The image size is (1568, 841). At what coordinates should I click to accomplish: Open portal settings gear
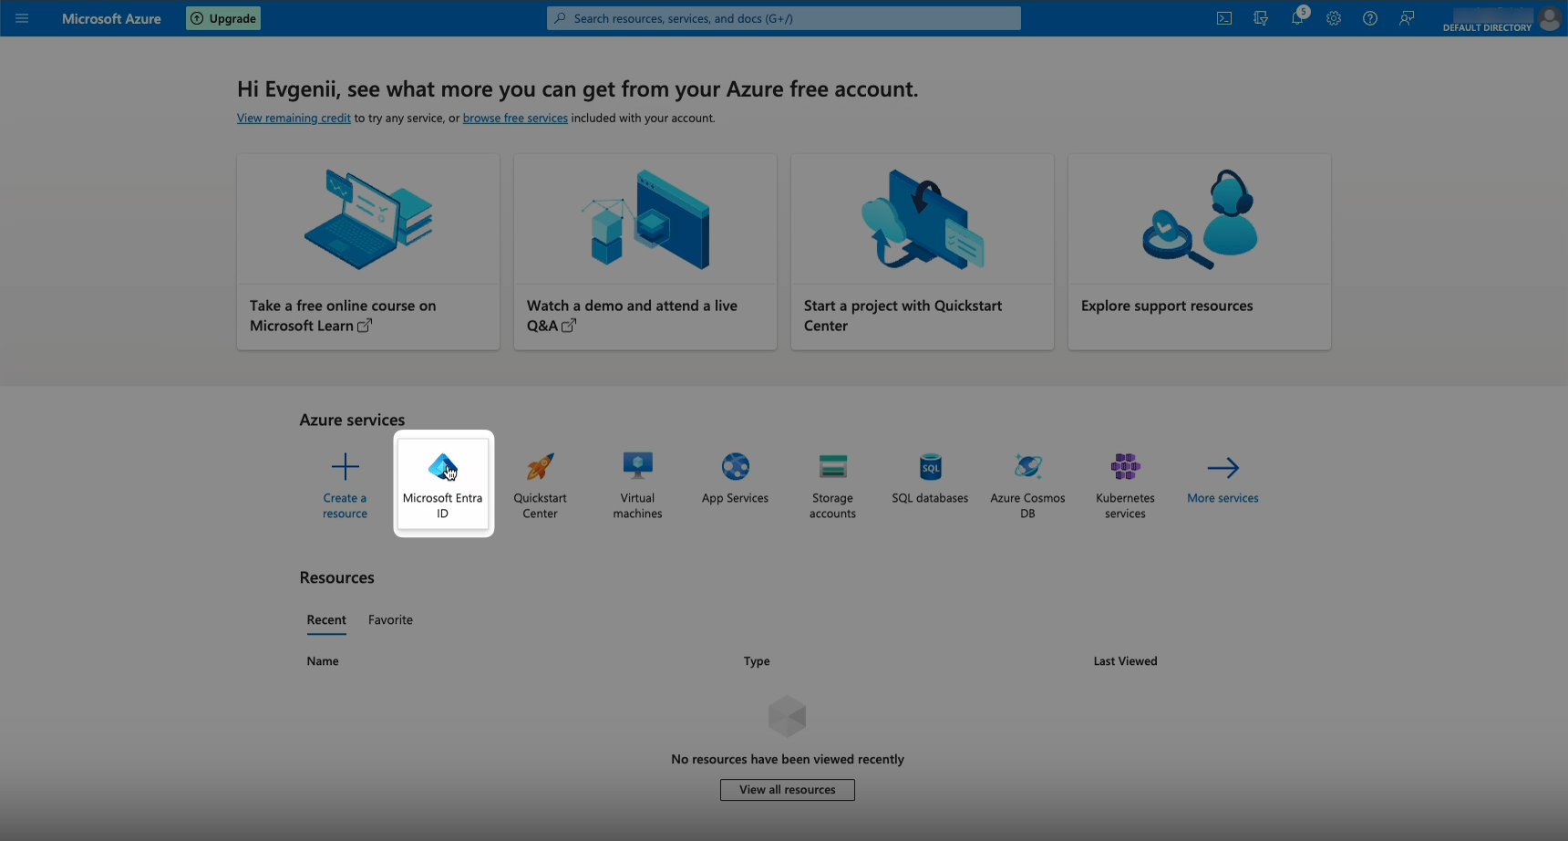[1334, 18]
